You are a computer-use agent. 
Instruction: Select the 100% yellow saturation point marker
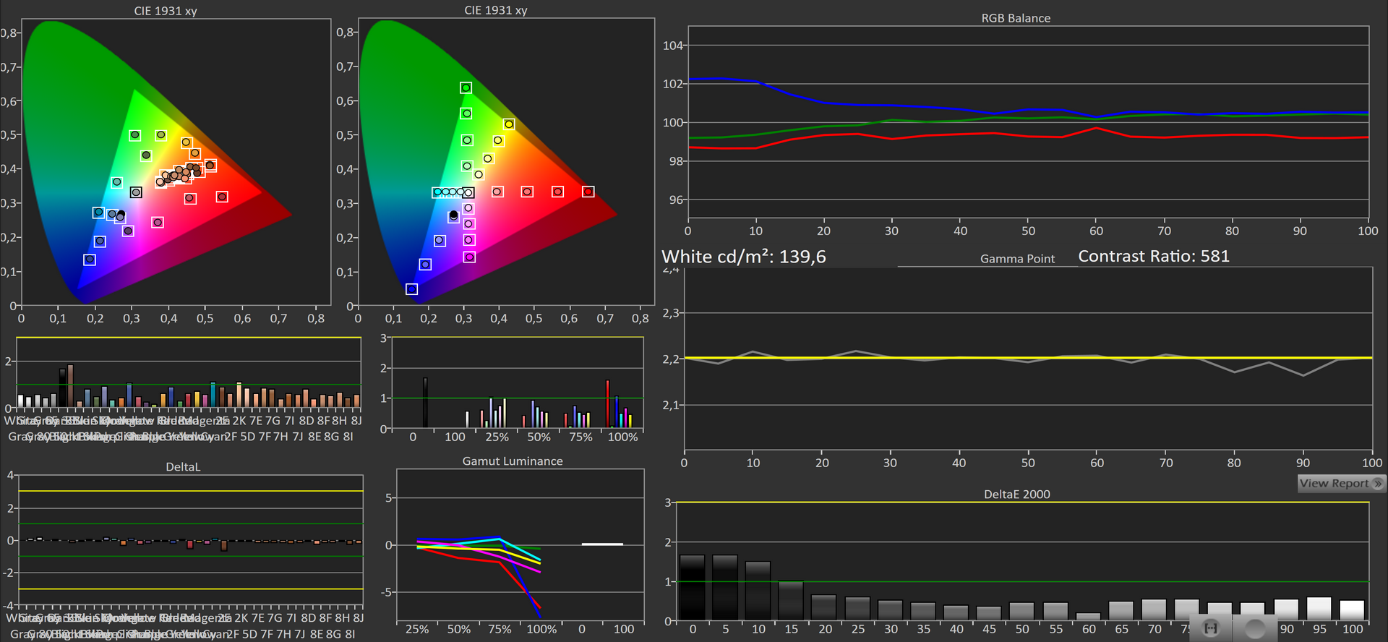[x=509, y=124]
